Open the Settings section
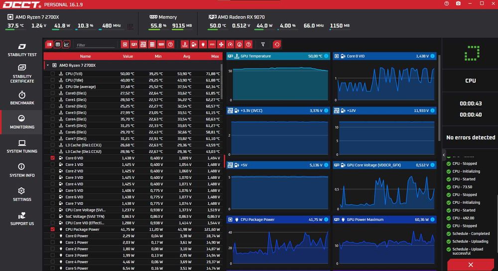 [x=22, y=195]
